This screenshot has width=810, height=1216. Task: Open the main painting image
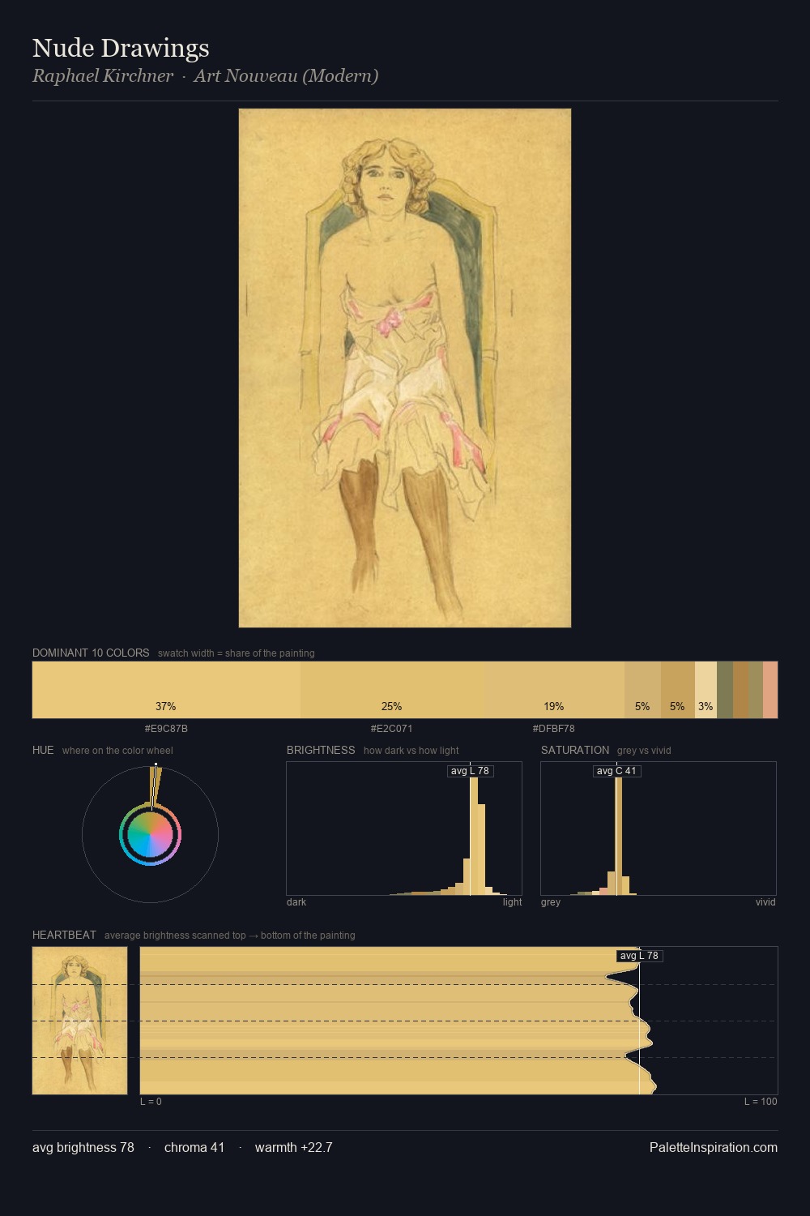coord(405,368)
